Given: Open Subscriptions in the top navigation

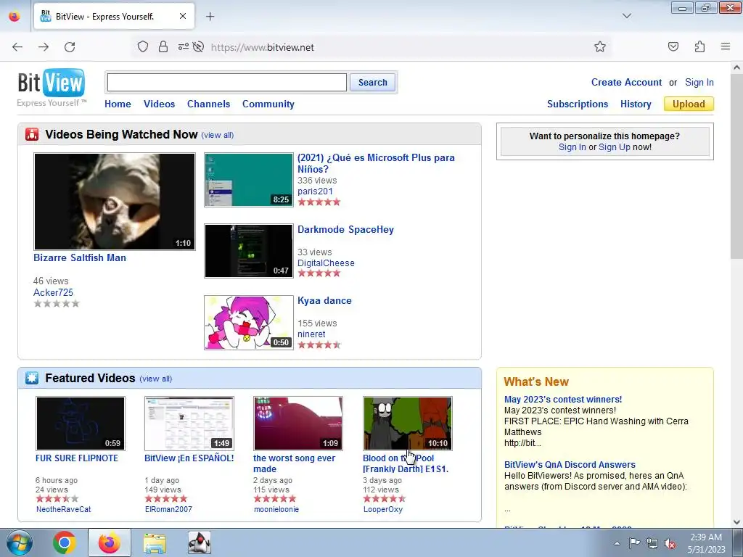Looking at the screenshot, I should pos(578,104).
